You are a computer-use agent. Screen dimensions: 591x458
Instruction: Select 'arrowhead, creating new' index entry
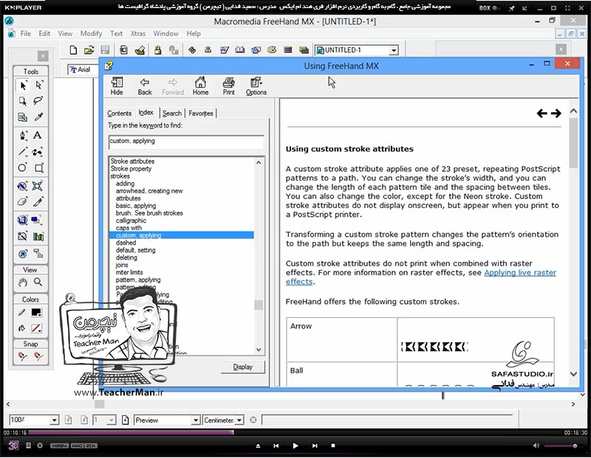[x=149, y=191]
